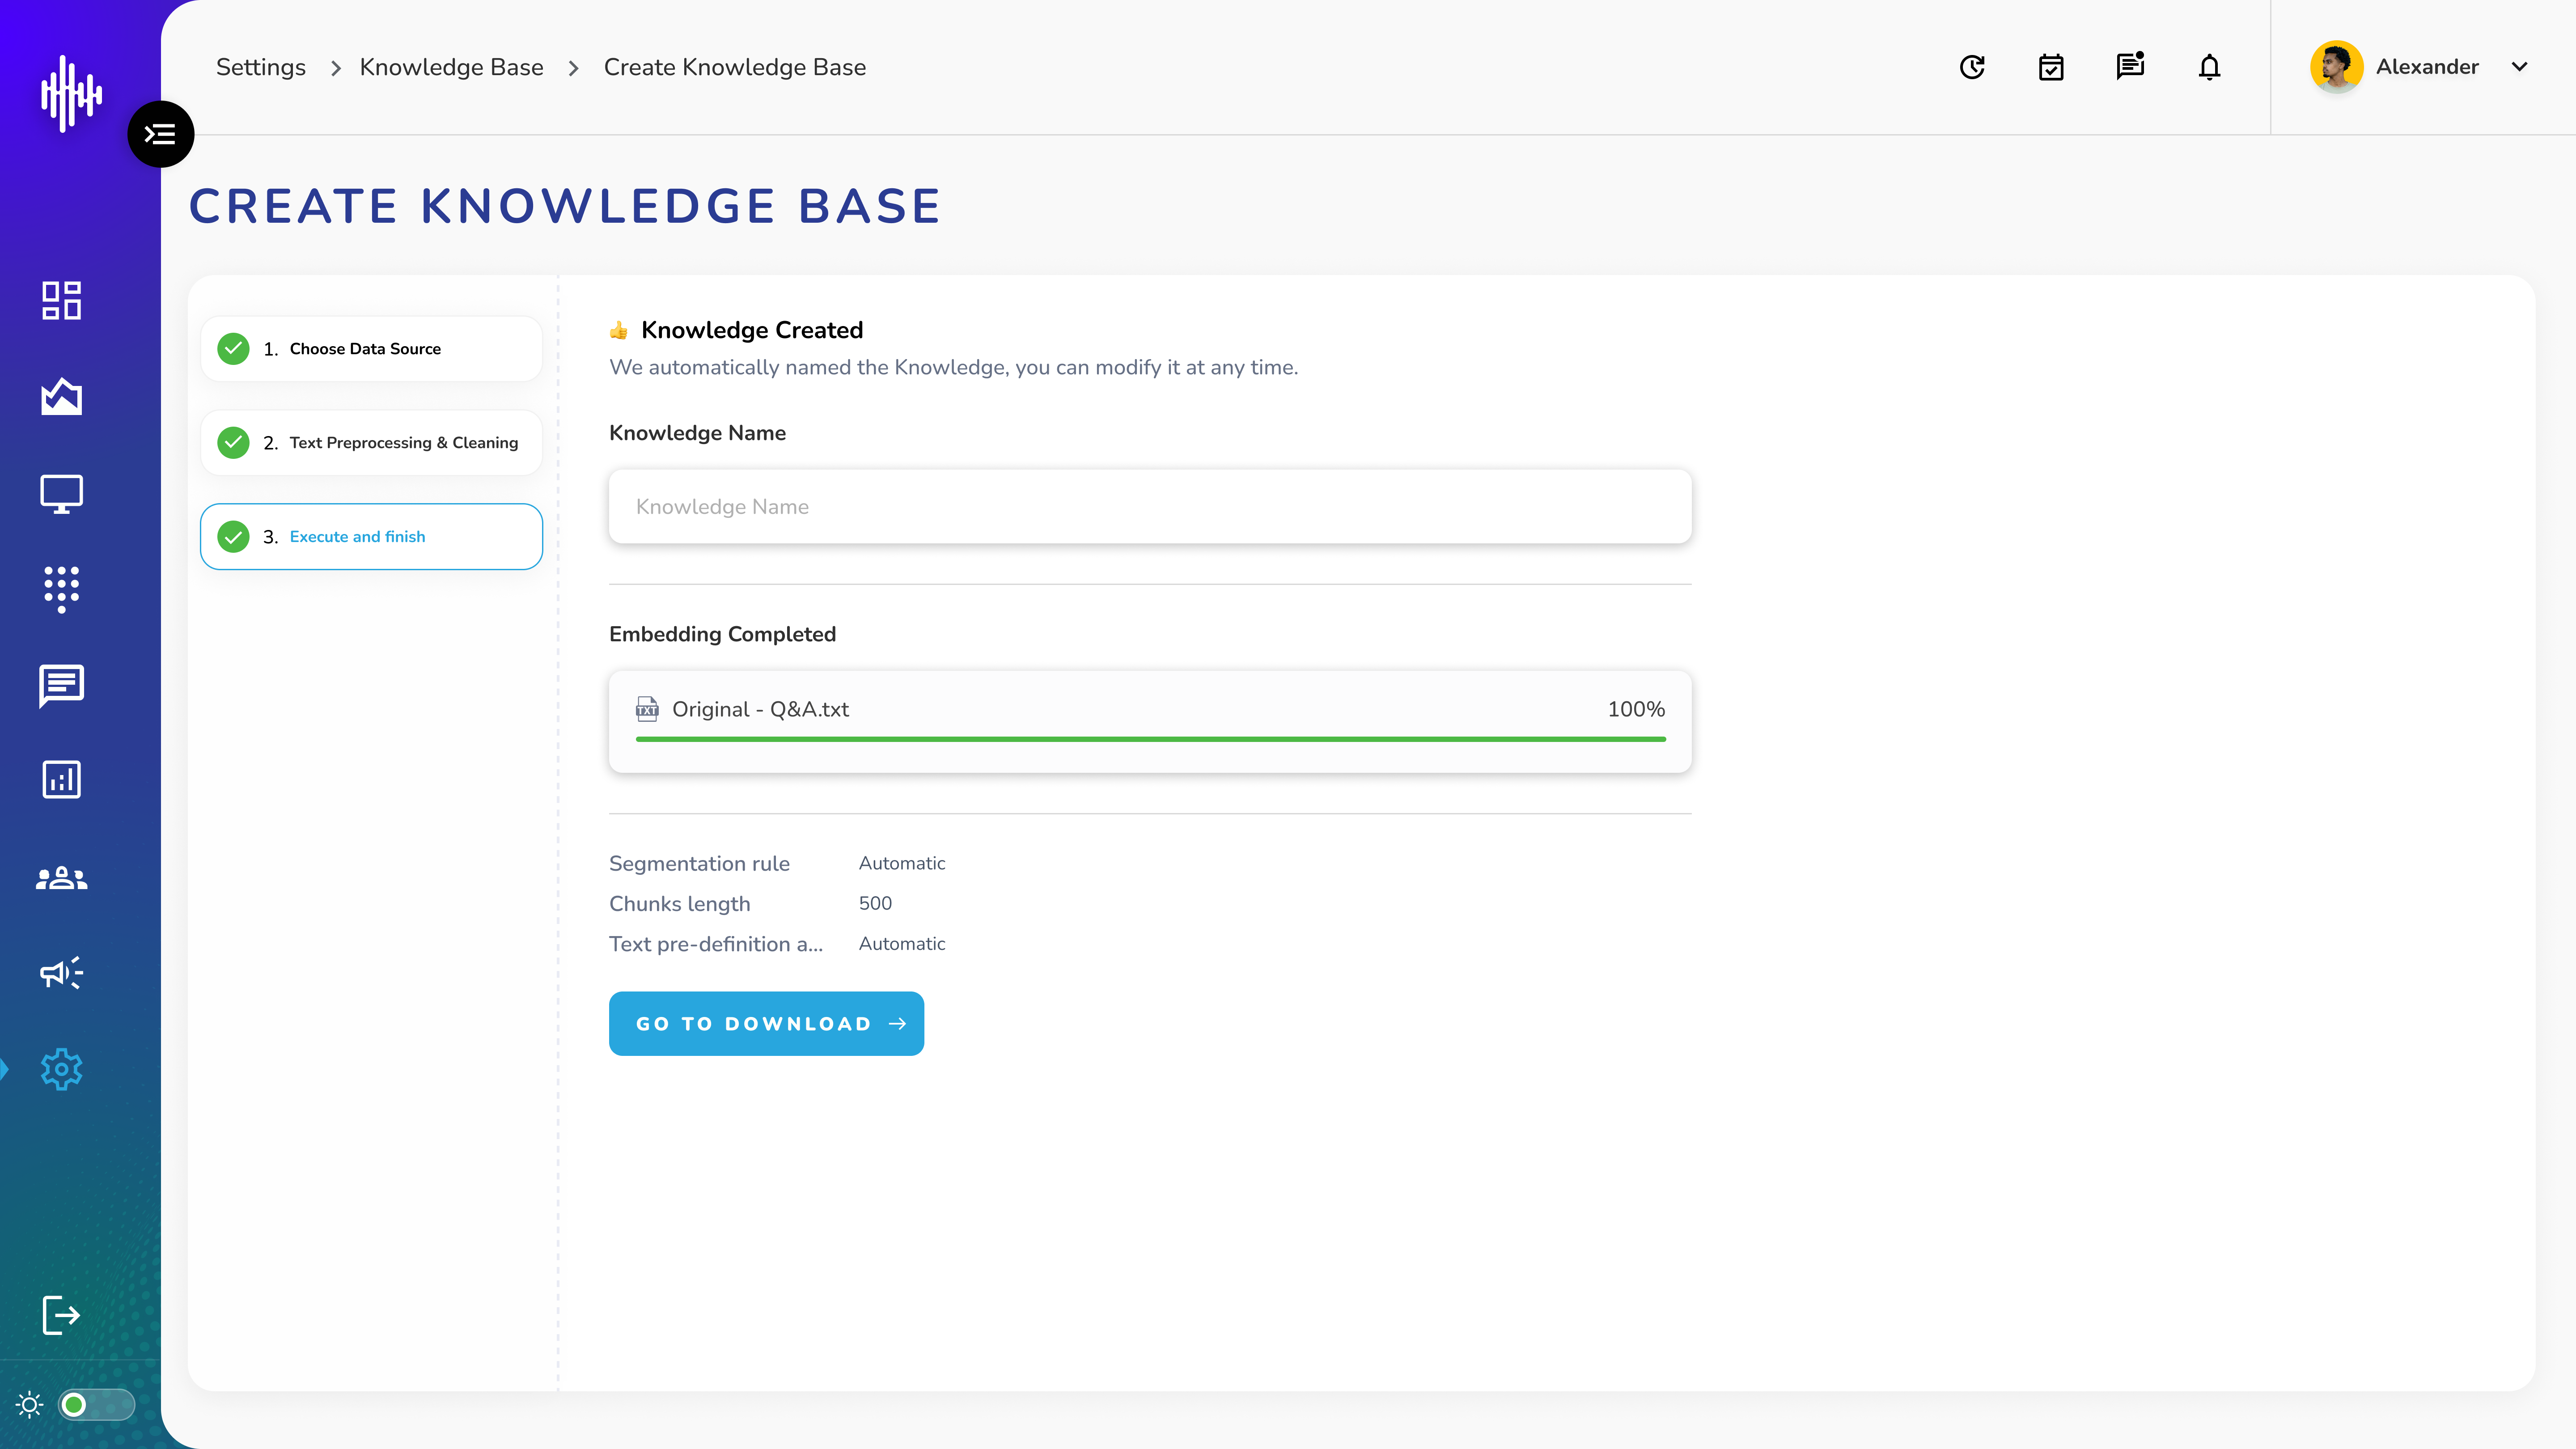Click the 'We automatically named the Knowledge' description

[x=954, y=367]
